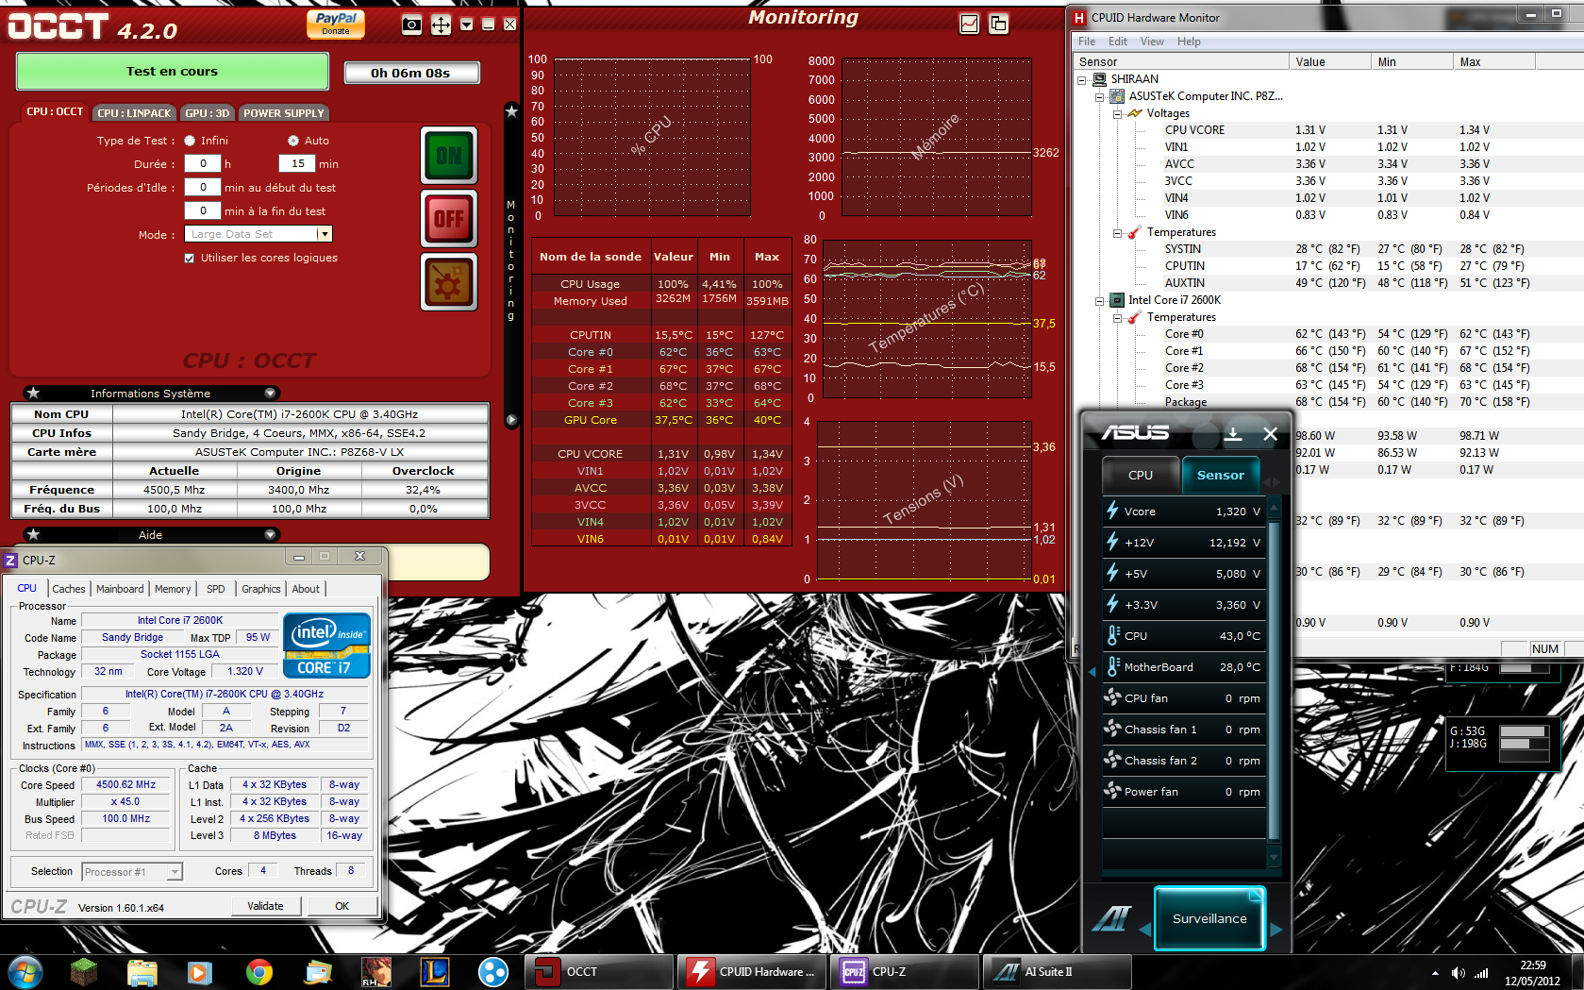Screen dimensions: 1584x990
Task: Open OCCT settings gear icon
Action: [x=448, y=282]
